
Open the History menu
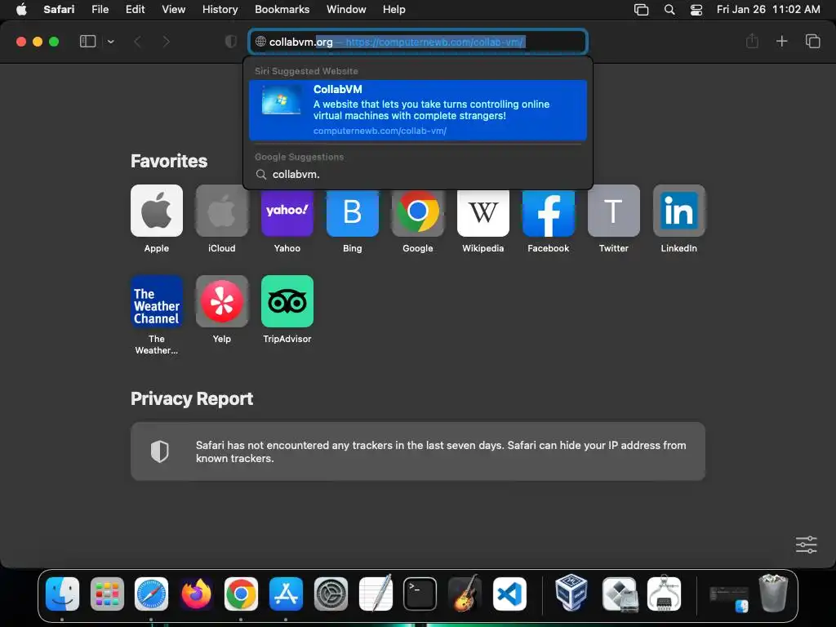tap(220, 10)
